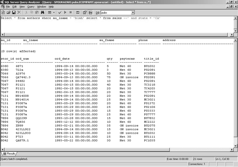Open the Query menu

point(31,7)
